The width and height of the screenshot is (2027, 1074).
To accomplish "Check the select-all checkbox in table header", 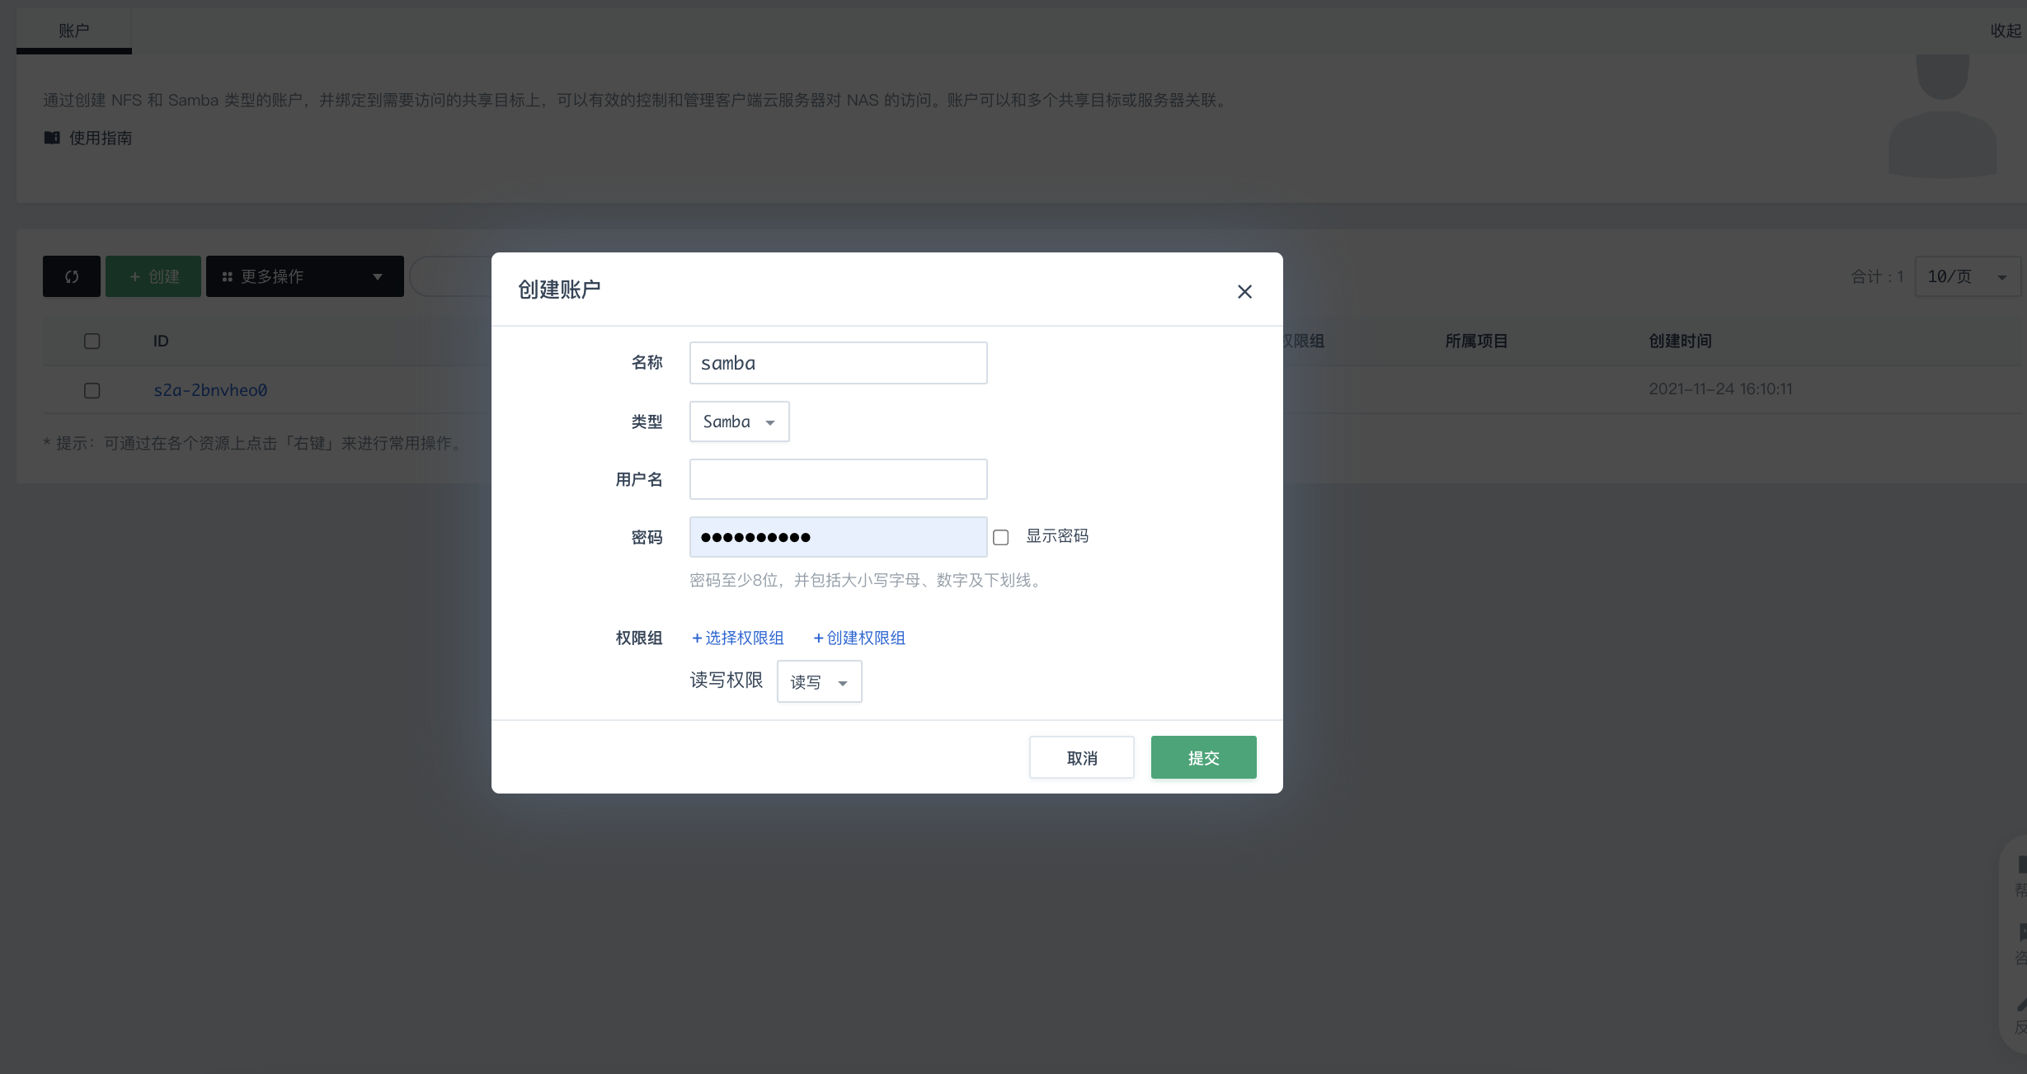I will [x=92, y=341].
